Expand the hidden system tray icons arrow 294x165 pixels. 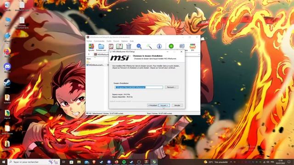tap(231, 162)
